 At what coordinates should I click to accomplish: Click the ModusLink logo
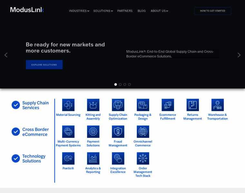pos(27,10)
